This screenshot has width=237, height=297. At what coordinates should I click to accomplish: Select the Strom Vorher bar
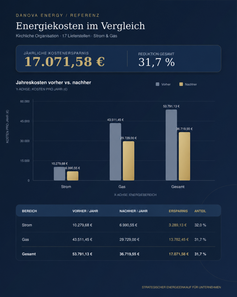(60, 174)
